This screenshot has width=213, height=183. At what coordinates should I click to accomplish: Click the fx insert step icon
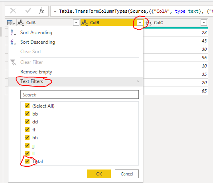click(41, 11)
